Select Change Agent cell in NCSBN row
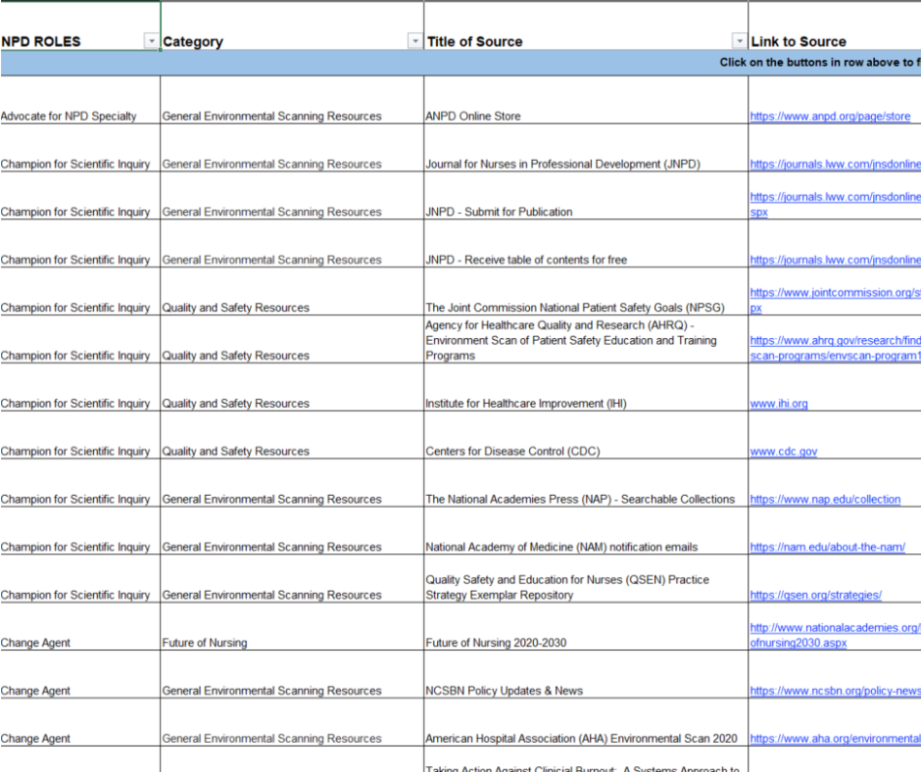Screen dimensions: 921x772 80,674
